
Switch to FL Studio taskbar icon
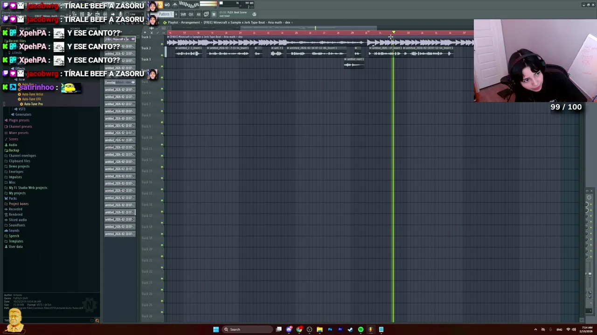371,329
